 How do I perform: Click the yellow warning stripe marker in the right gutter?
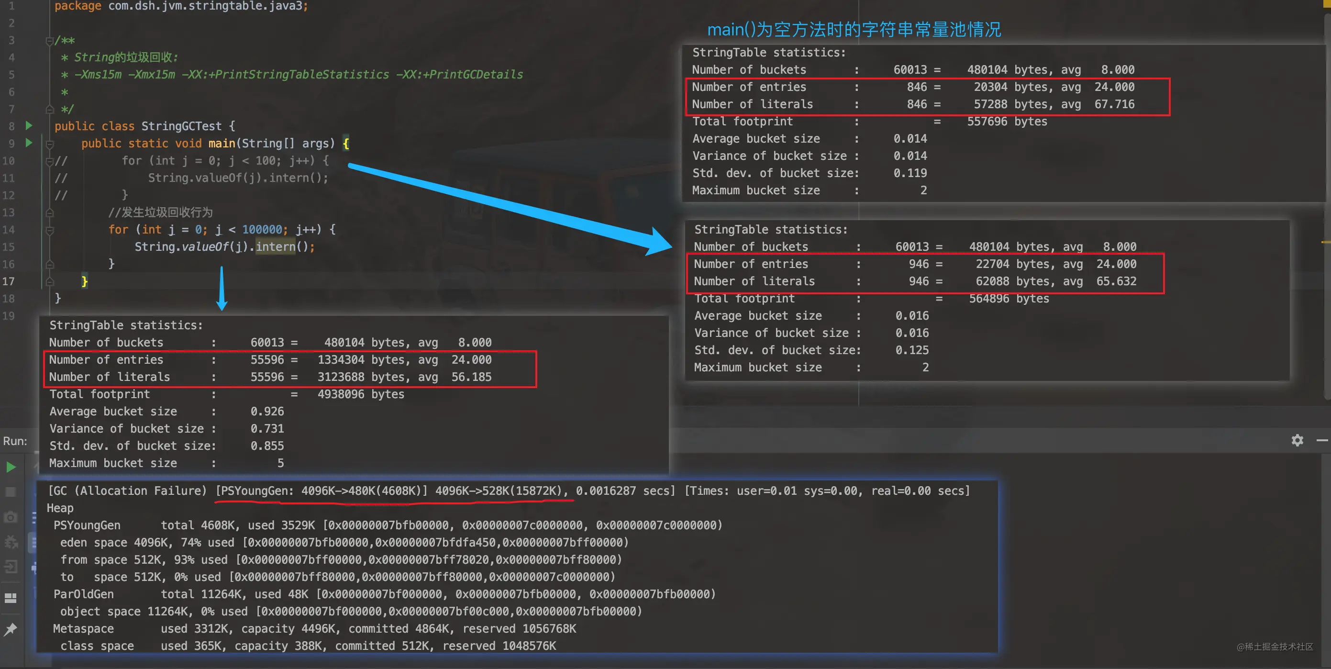point(1326,242)
